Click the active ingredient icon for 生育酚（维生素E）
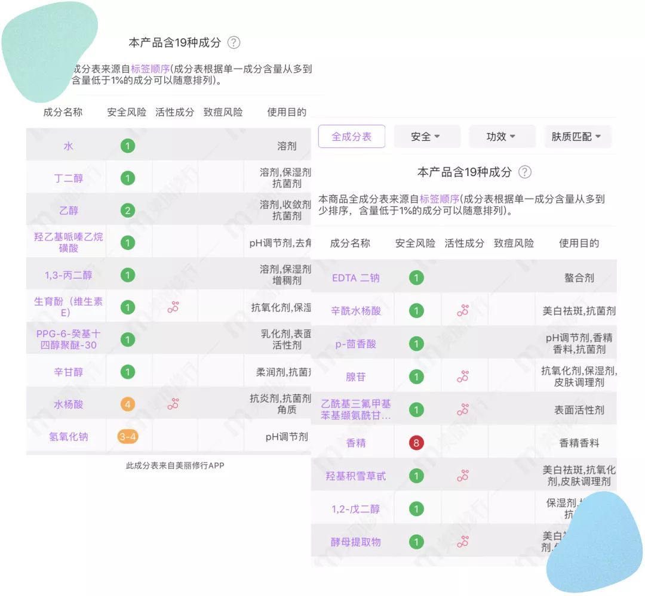The height and width of the screenshot is (596, 645). [x=173, y=307]
